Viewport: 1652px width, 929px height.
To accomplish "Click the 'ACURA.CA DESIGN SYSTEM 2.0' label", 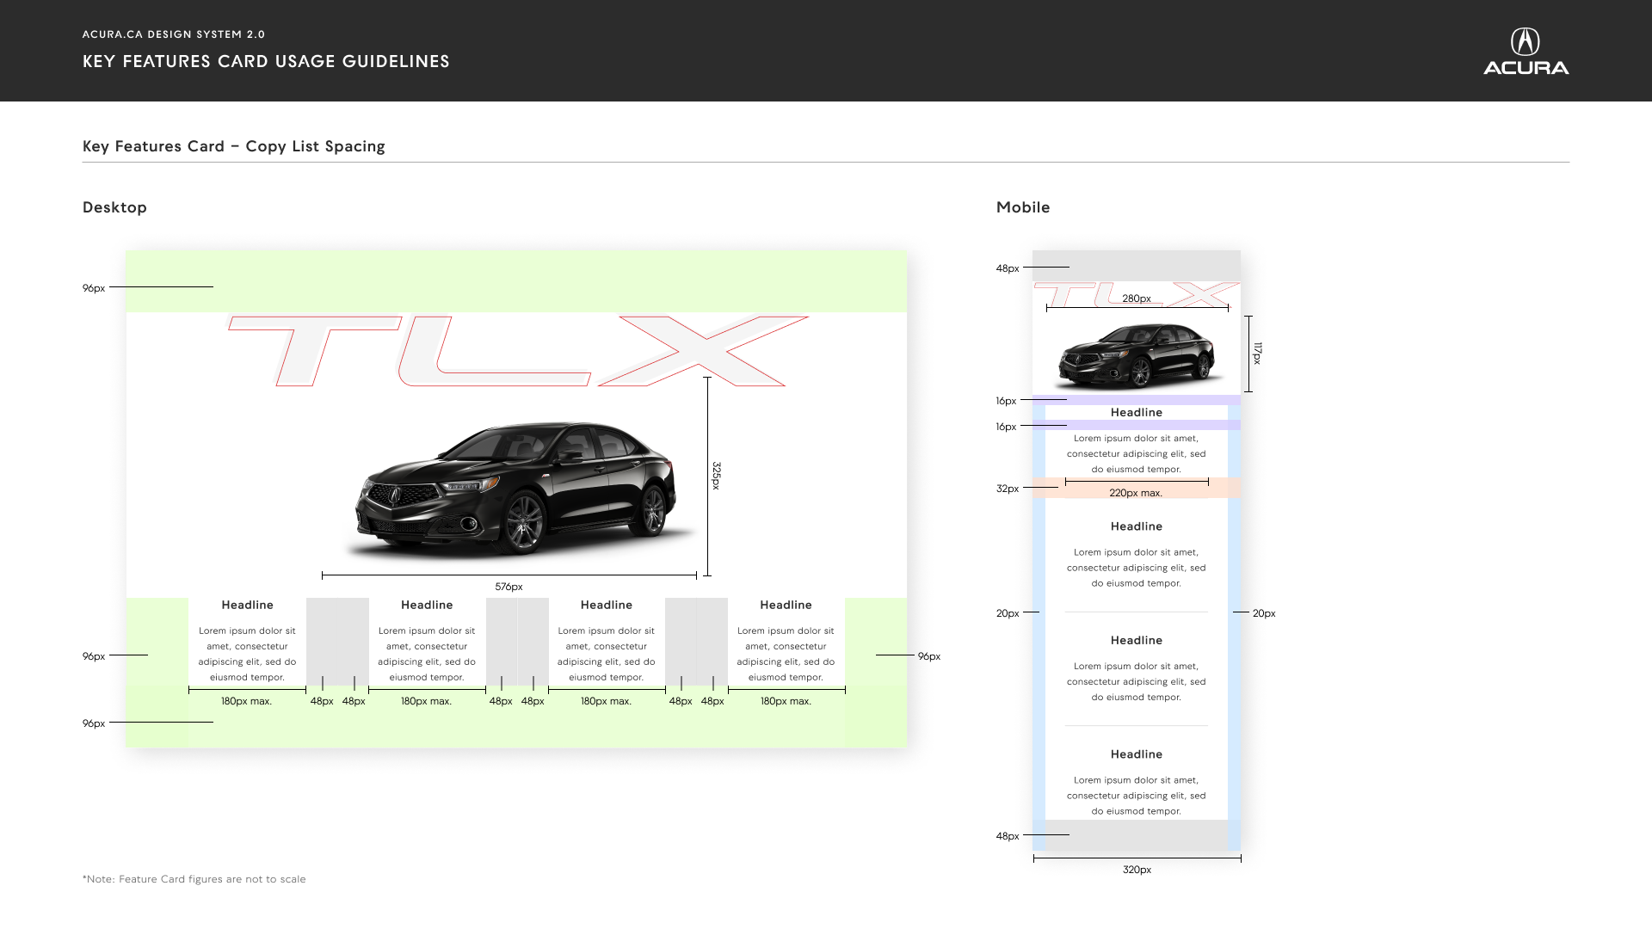I will 174,34.
